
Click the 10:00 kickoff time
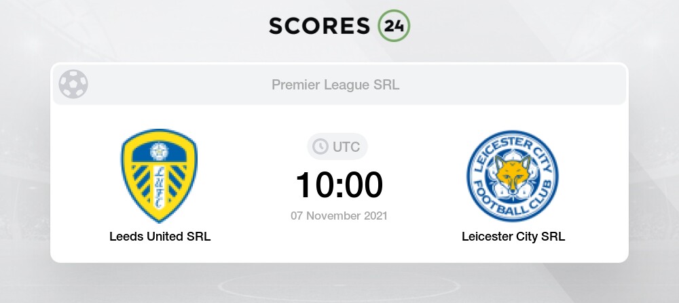pyautogui.click(x=339, y=185)
